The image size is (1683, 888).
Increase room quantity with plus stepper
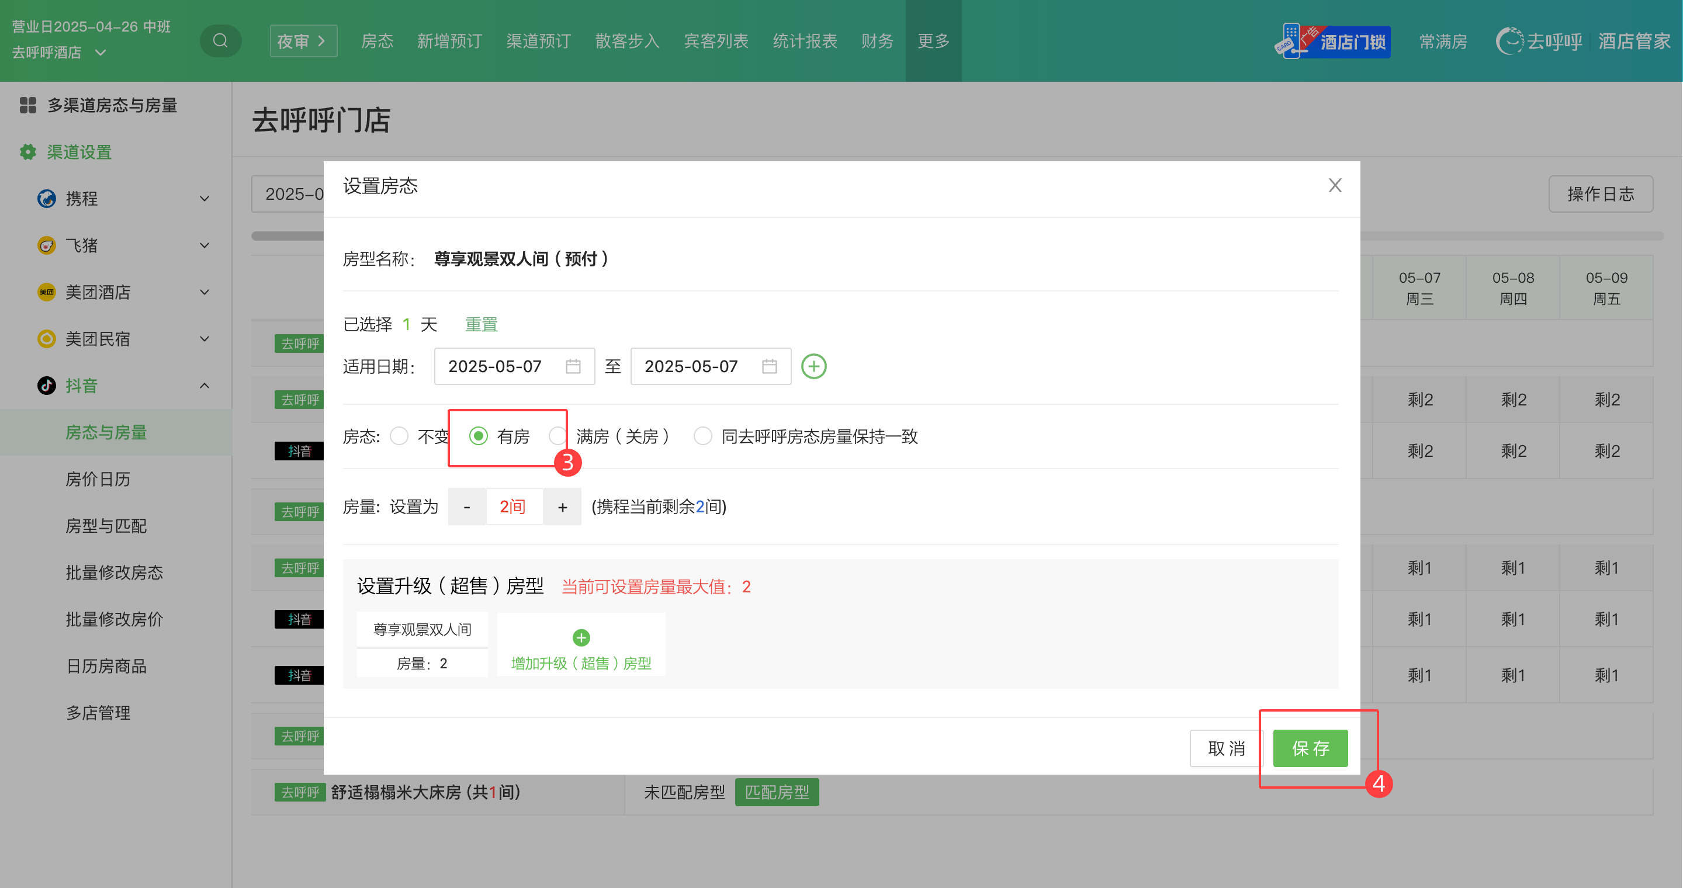pos(562,507)
